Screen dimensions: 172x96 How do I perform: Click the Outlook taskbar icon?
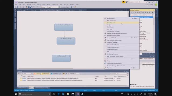(x=63, y=94)
